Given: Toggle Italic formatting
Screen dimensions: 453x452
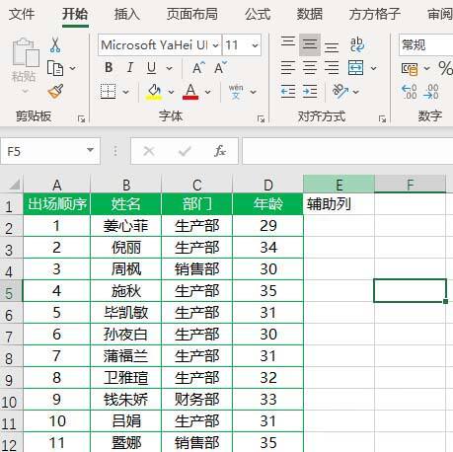Looking at the screenshot, I should pyautogui.click(x=130, y=68).
